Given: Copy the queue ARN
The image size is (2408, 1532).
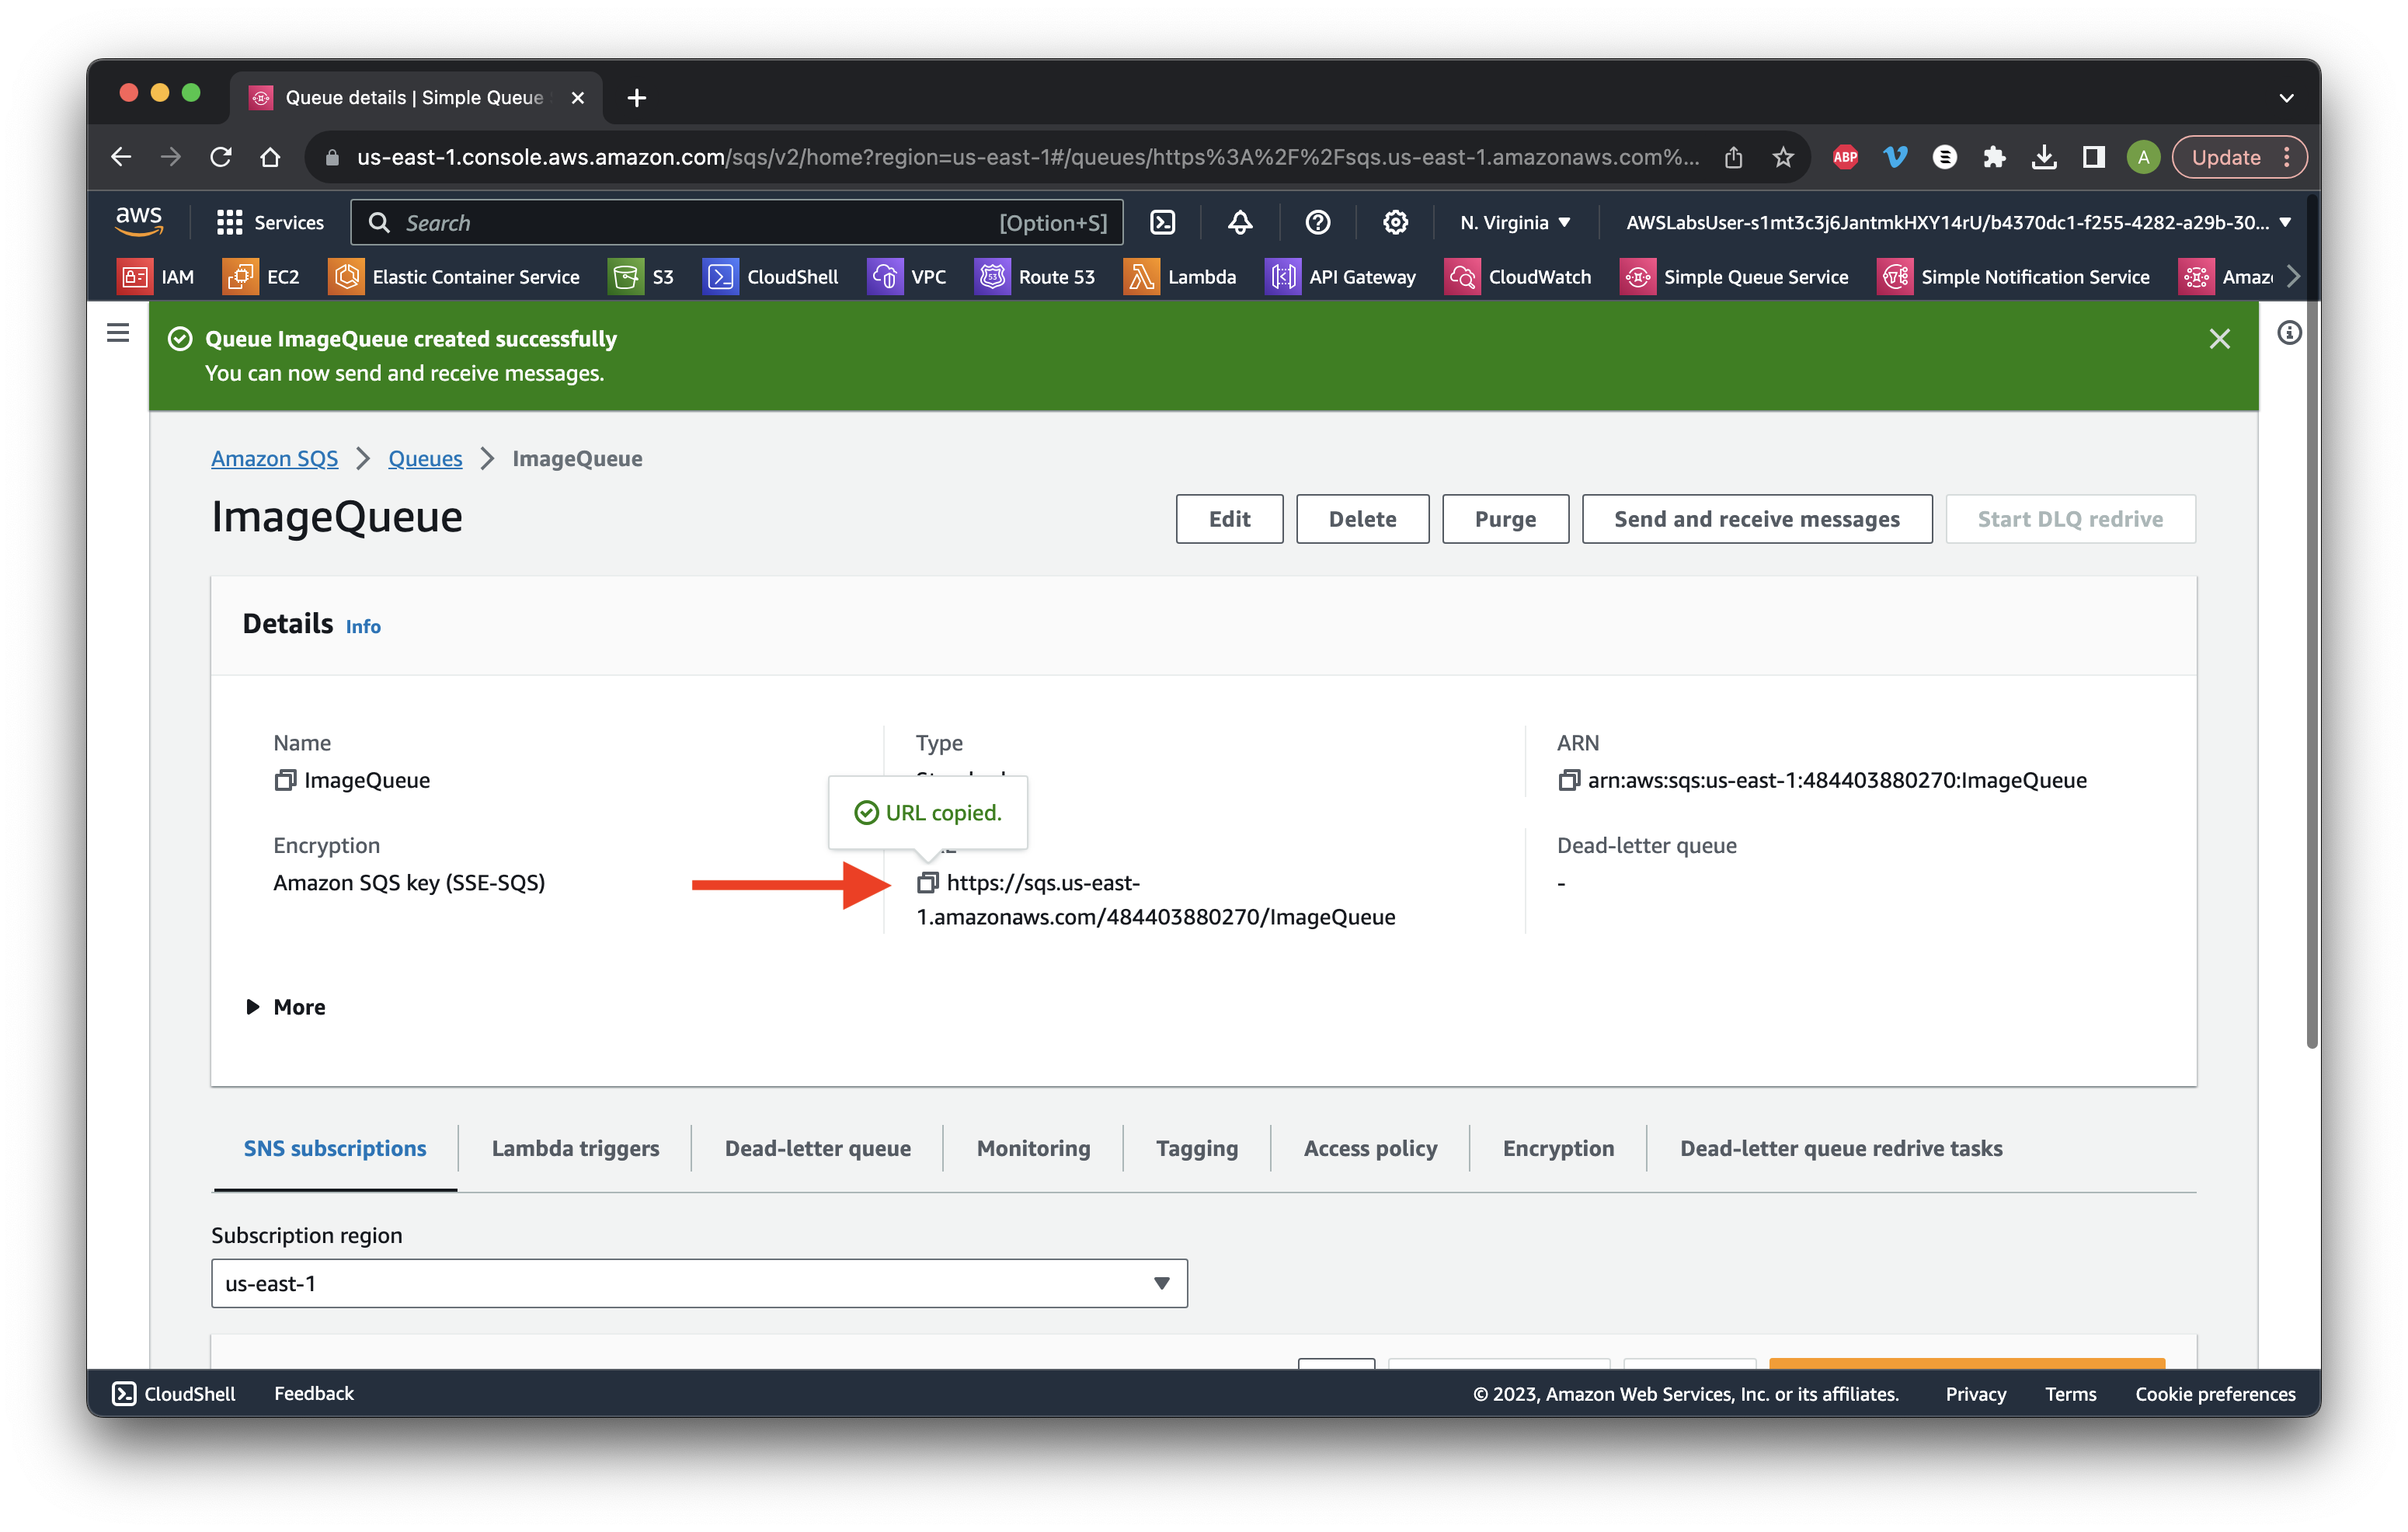Looking at the screenshot, I should click(x=1568, y=780).
